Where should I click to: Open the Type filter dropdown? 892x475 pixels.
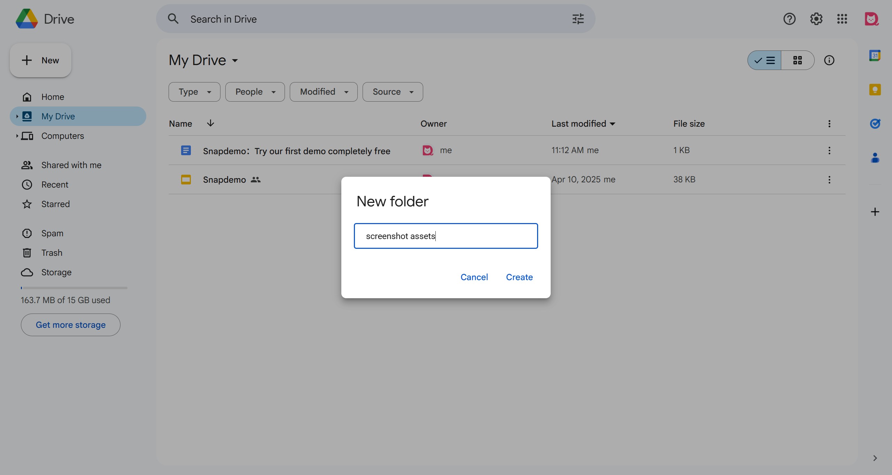(194, 92)
